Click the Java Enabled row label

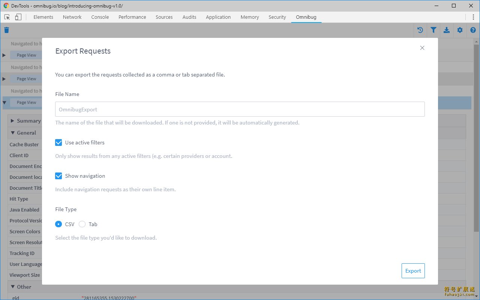pyautogui.click(x=24, y=210)
